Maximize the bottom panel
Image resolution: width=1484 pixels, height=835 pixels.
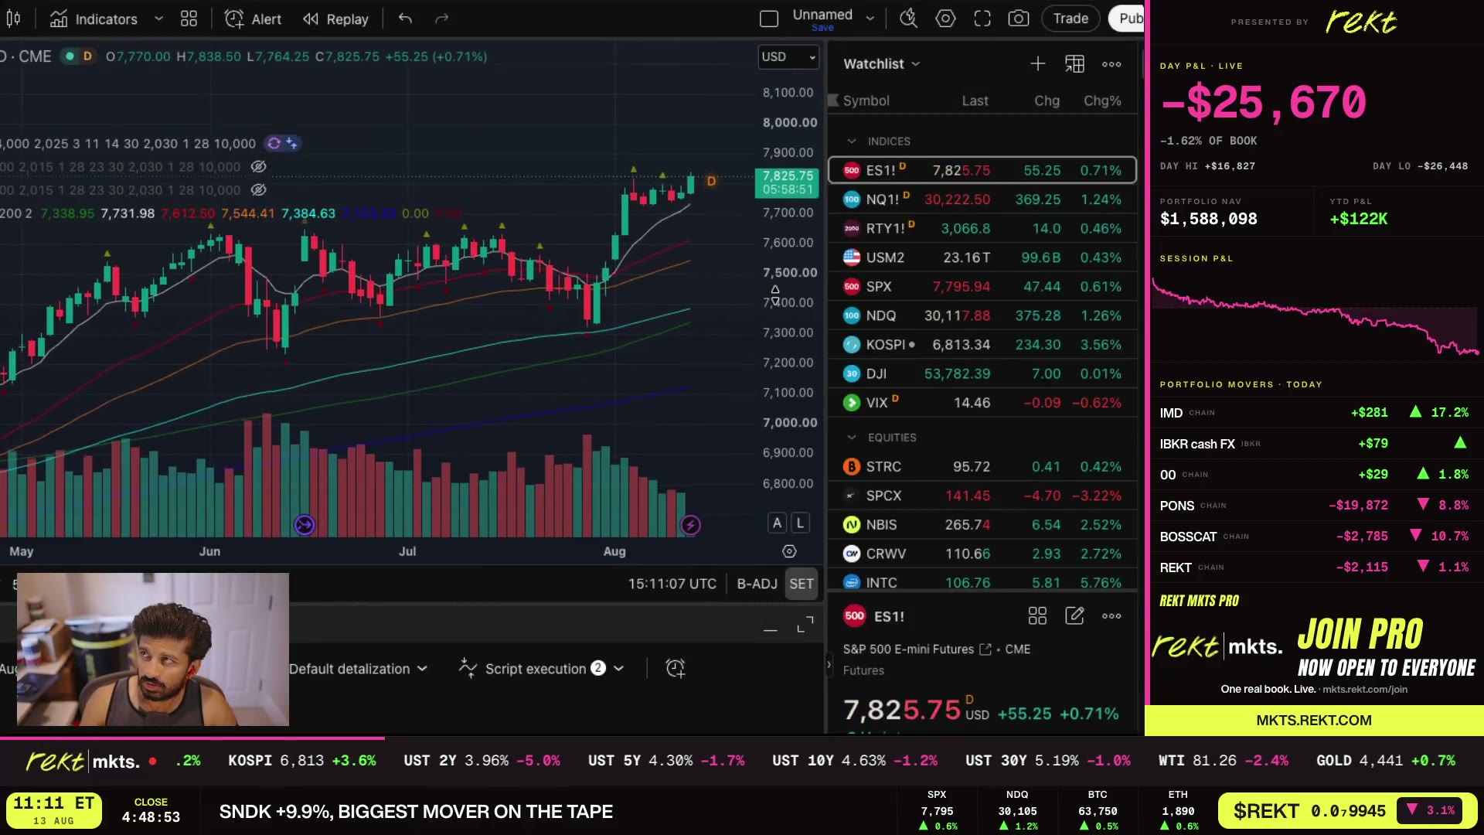point(805,625)
